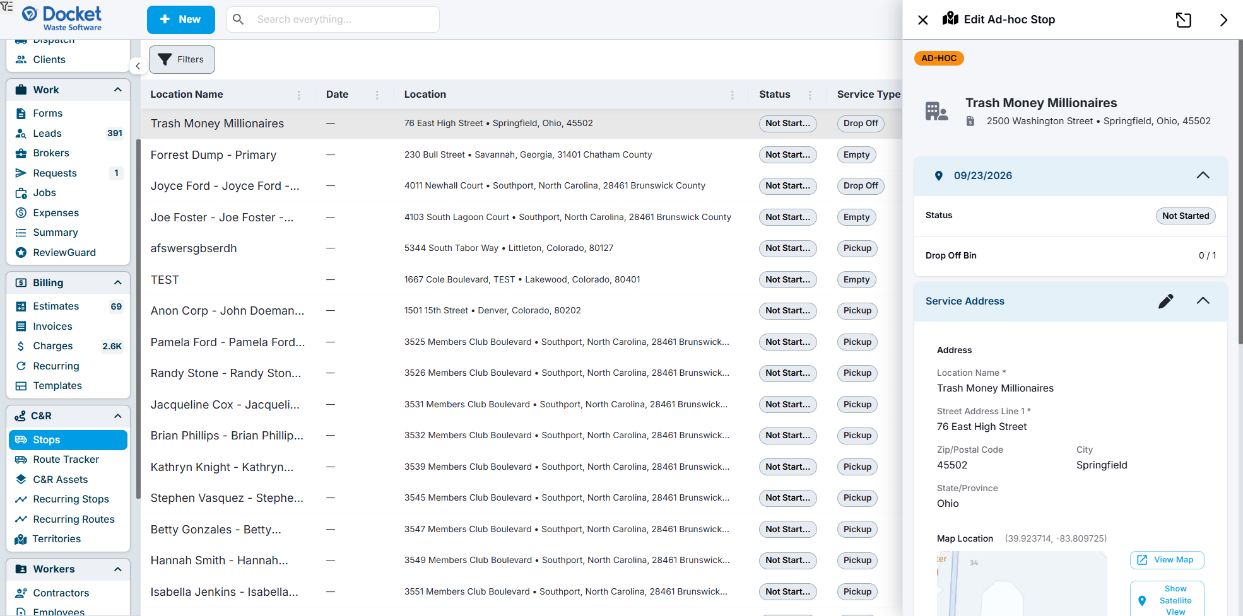
Task: Click the ReviewGuard star icon
Action: (21, 253)
